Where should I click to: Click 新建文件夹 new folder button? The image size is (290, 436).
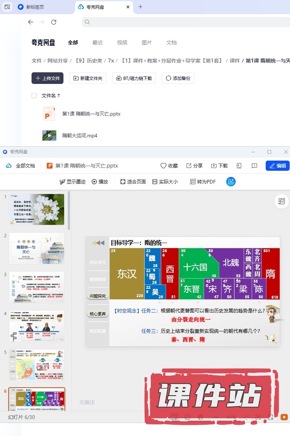pos(88,78)
